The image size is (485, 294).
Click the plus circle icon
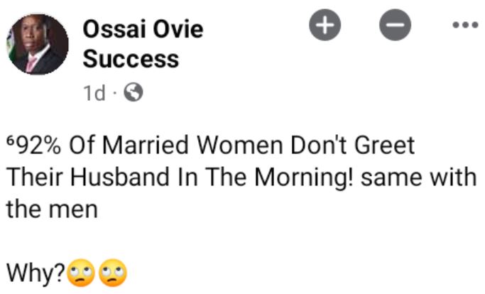325,26
